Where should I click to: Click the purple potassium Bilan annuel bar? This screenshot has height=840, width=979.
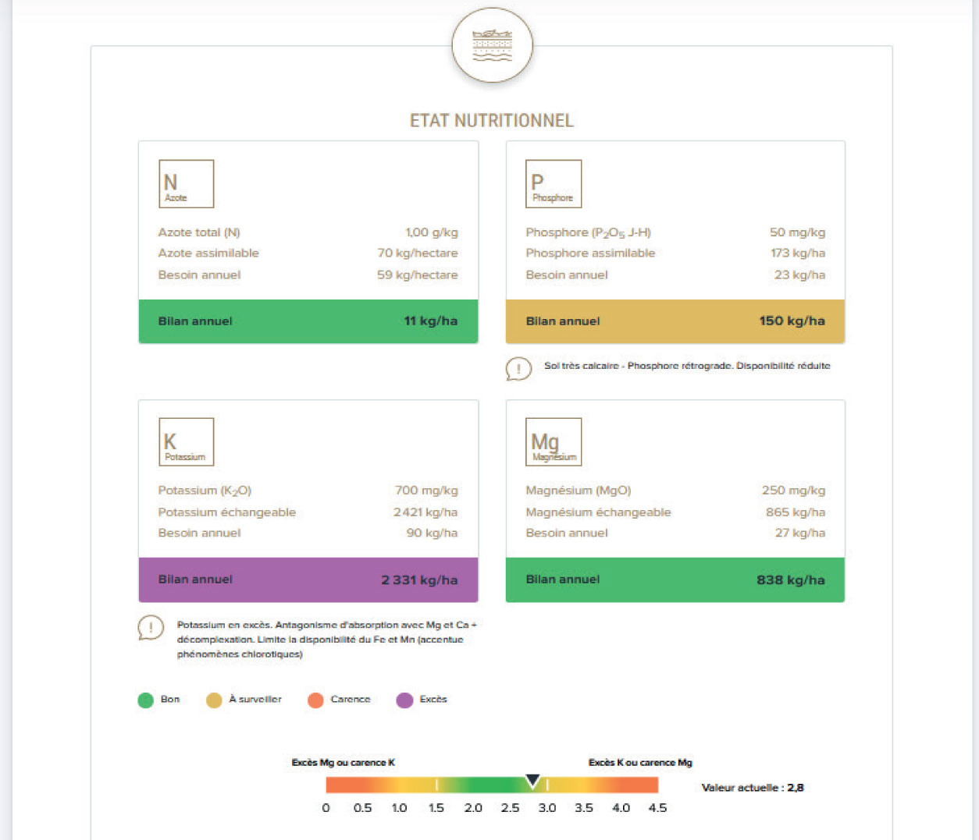pos(308,579)
